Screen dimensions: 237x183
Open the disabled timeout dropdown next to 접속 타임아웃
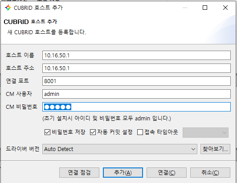coord(205,133)
